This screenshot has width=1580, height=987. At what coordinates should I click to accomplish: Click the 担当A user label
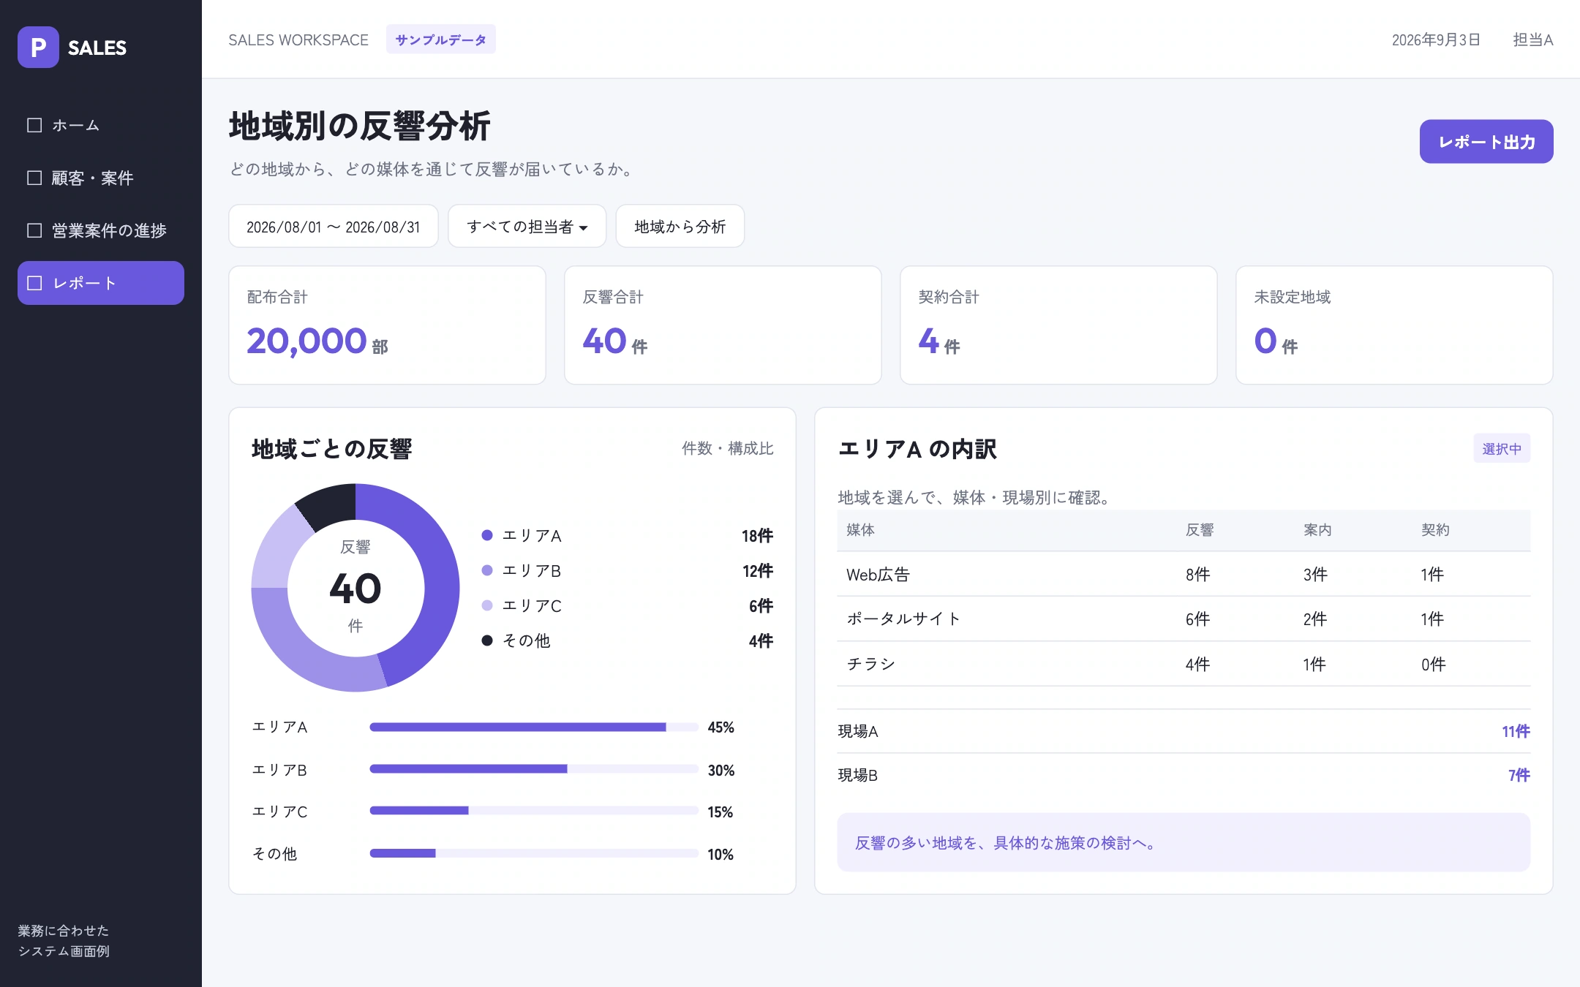[x=1533, y=40]
